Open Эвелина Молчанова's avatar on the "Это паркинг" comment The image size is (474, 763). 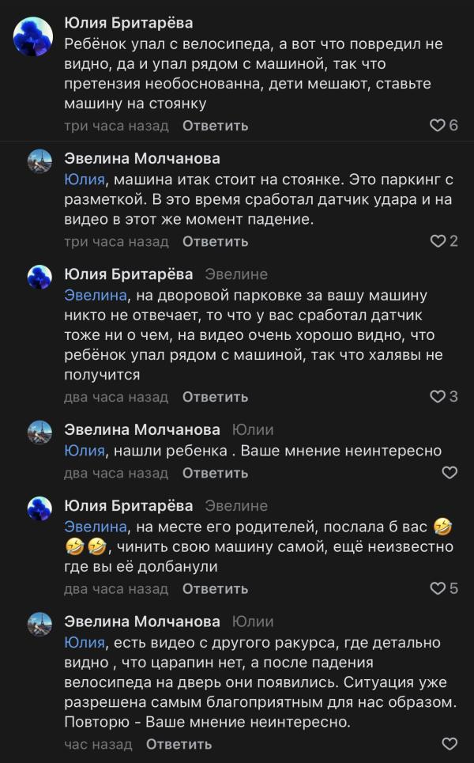coord(39,161)
